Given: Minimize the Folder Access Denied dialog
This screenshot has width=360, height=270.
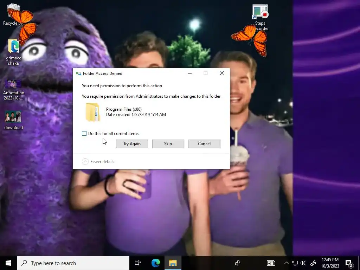Looking at the screenshot, I should [x=190, y=73].
